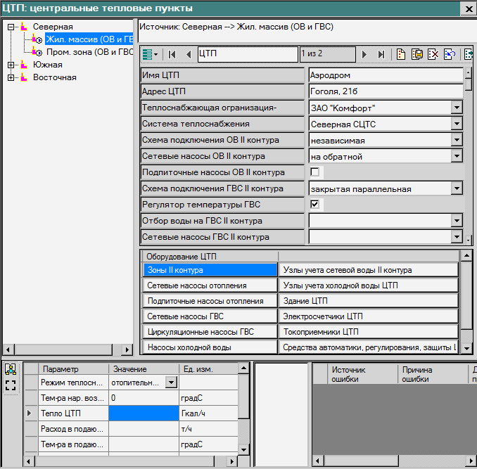Click the delete record icon

tap(434, 54)
